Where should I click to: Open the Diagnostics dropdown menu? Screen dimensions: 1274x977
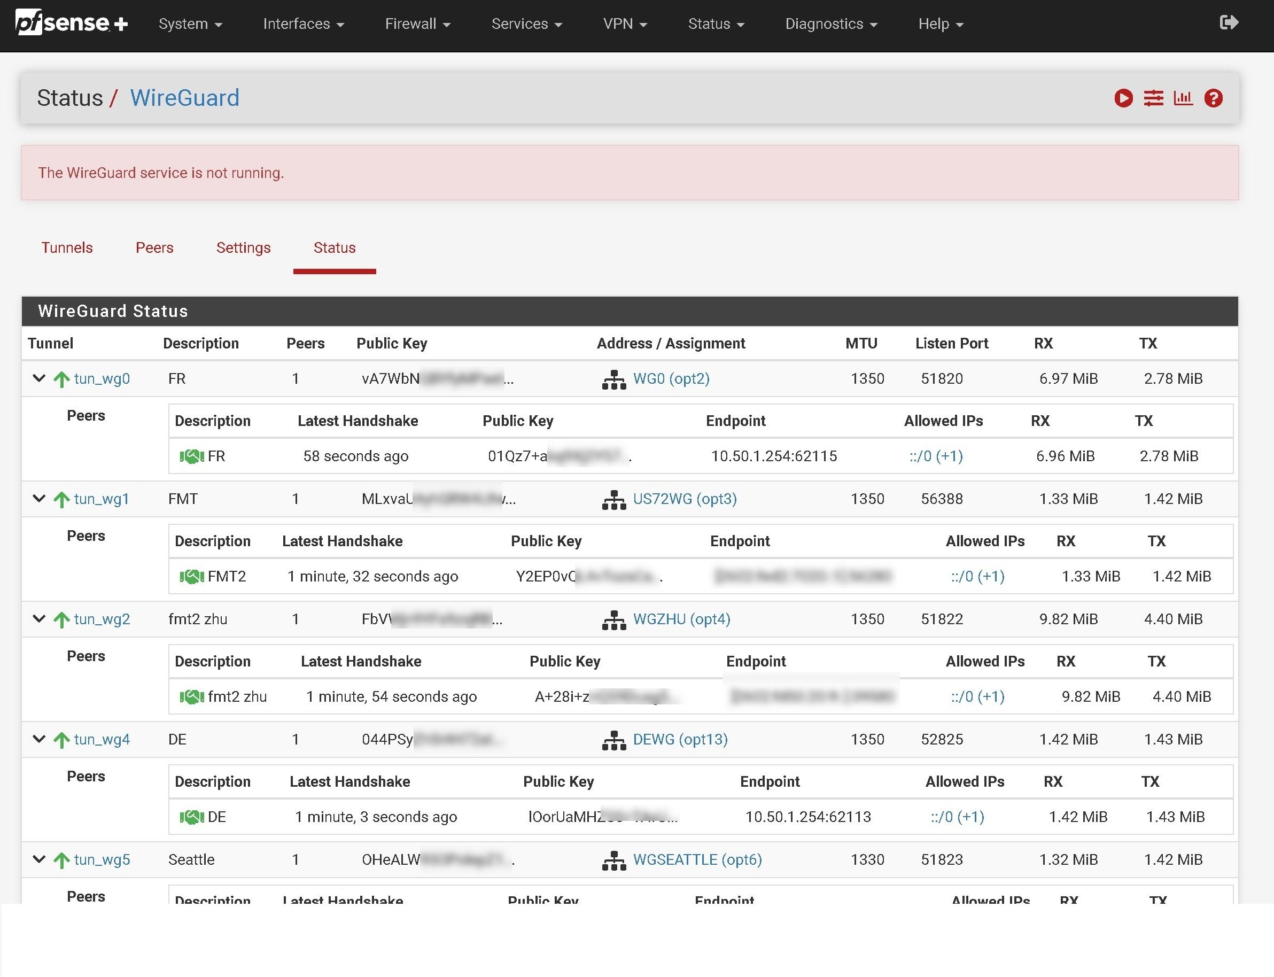pos(830,24)
